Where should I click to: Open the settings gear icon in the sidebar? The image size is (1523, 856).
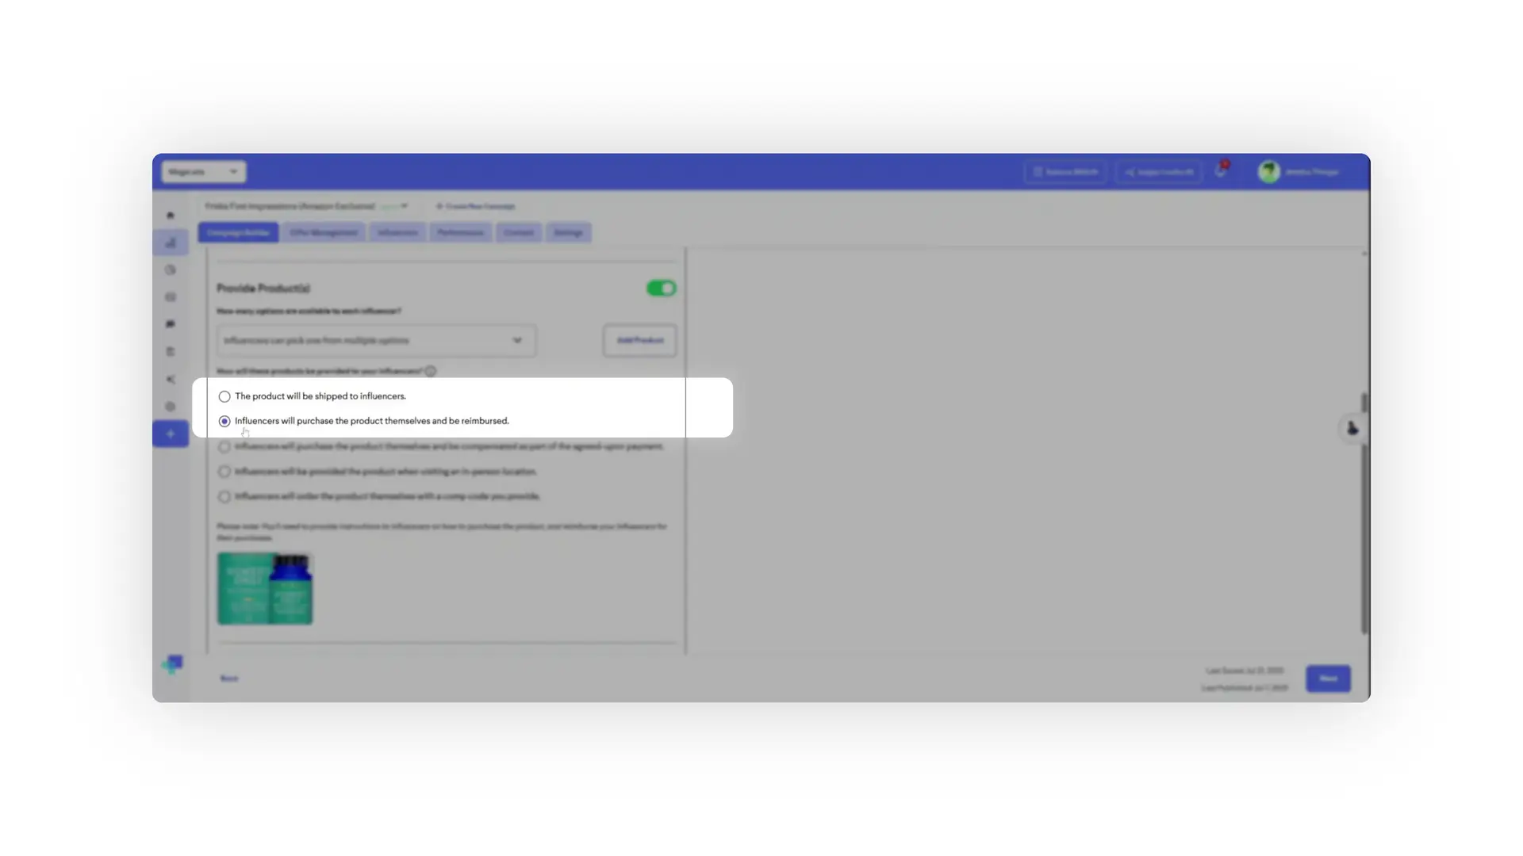[171, 406]
